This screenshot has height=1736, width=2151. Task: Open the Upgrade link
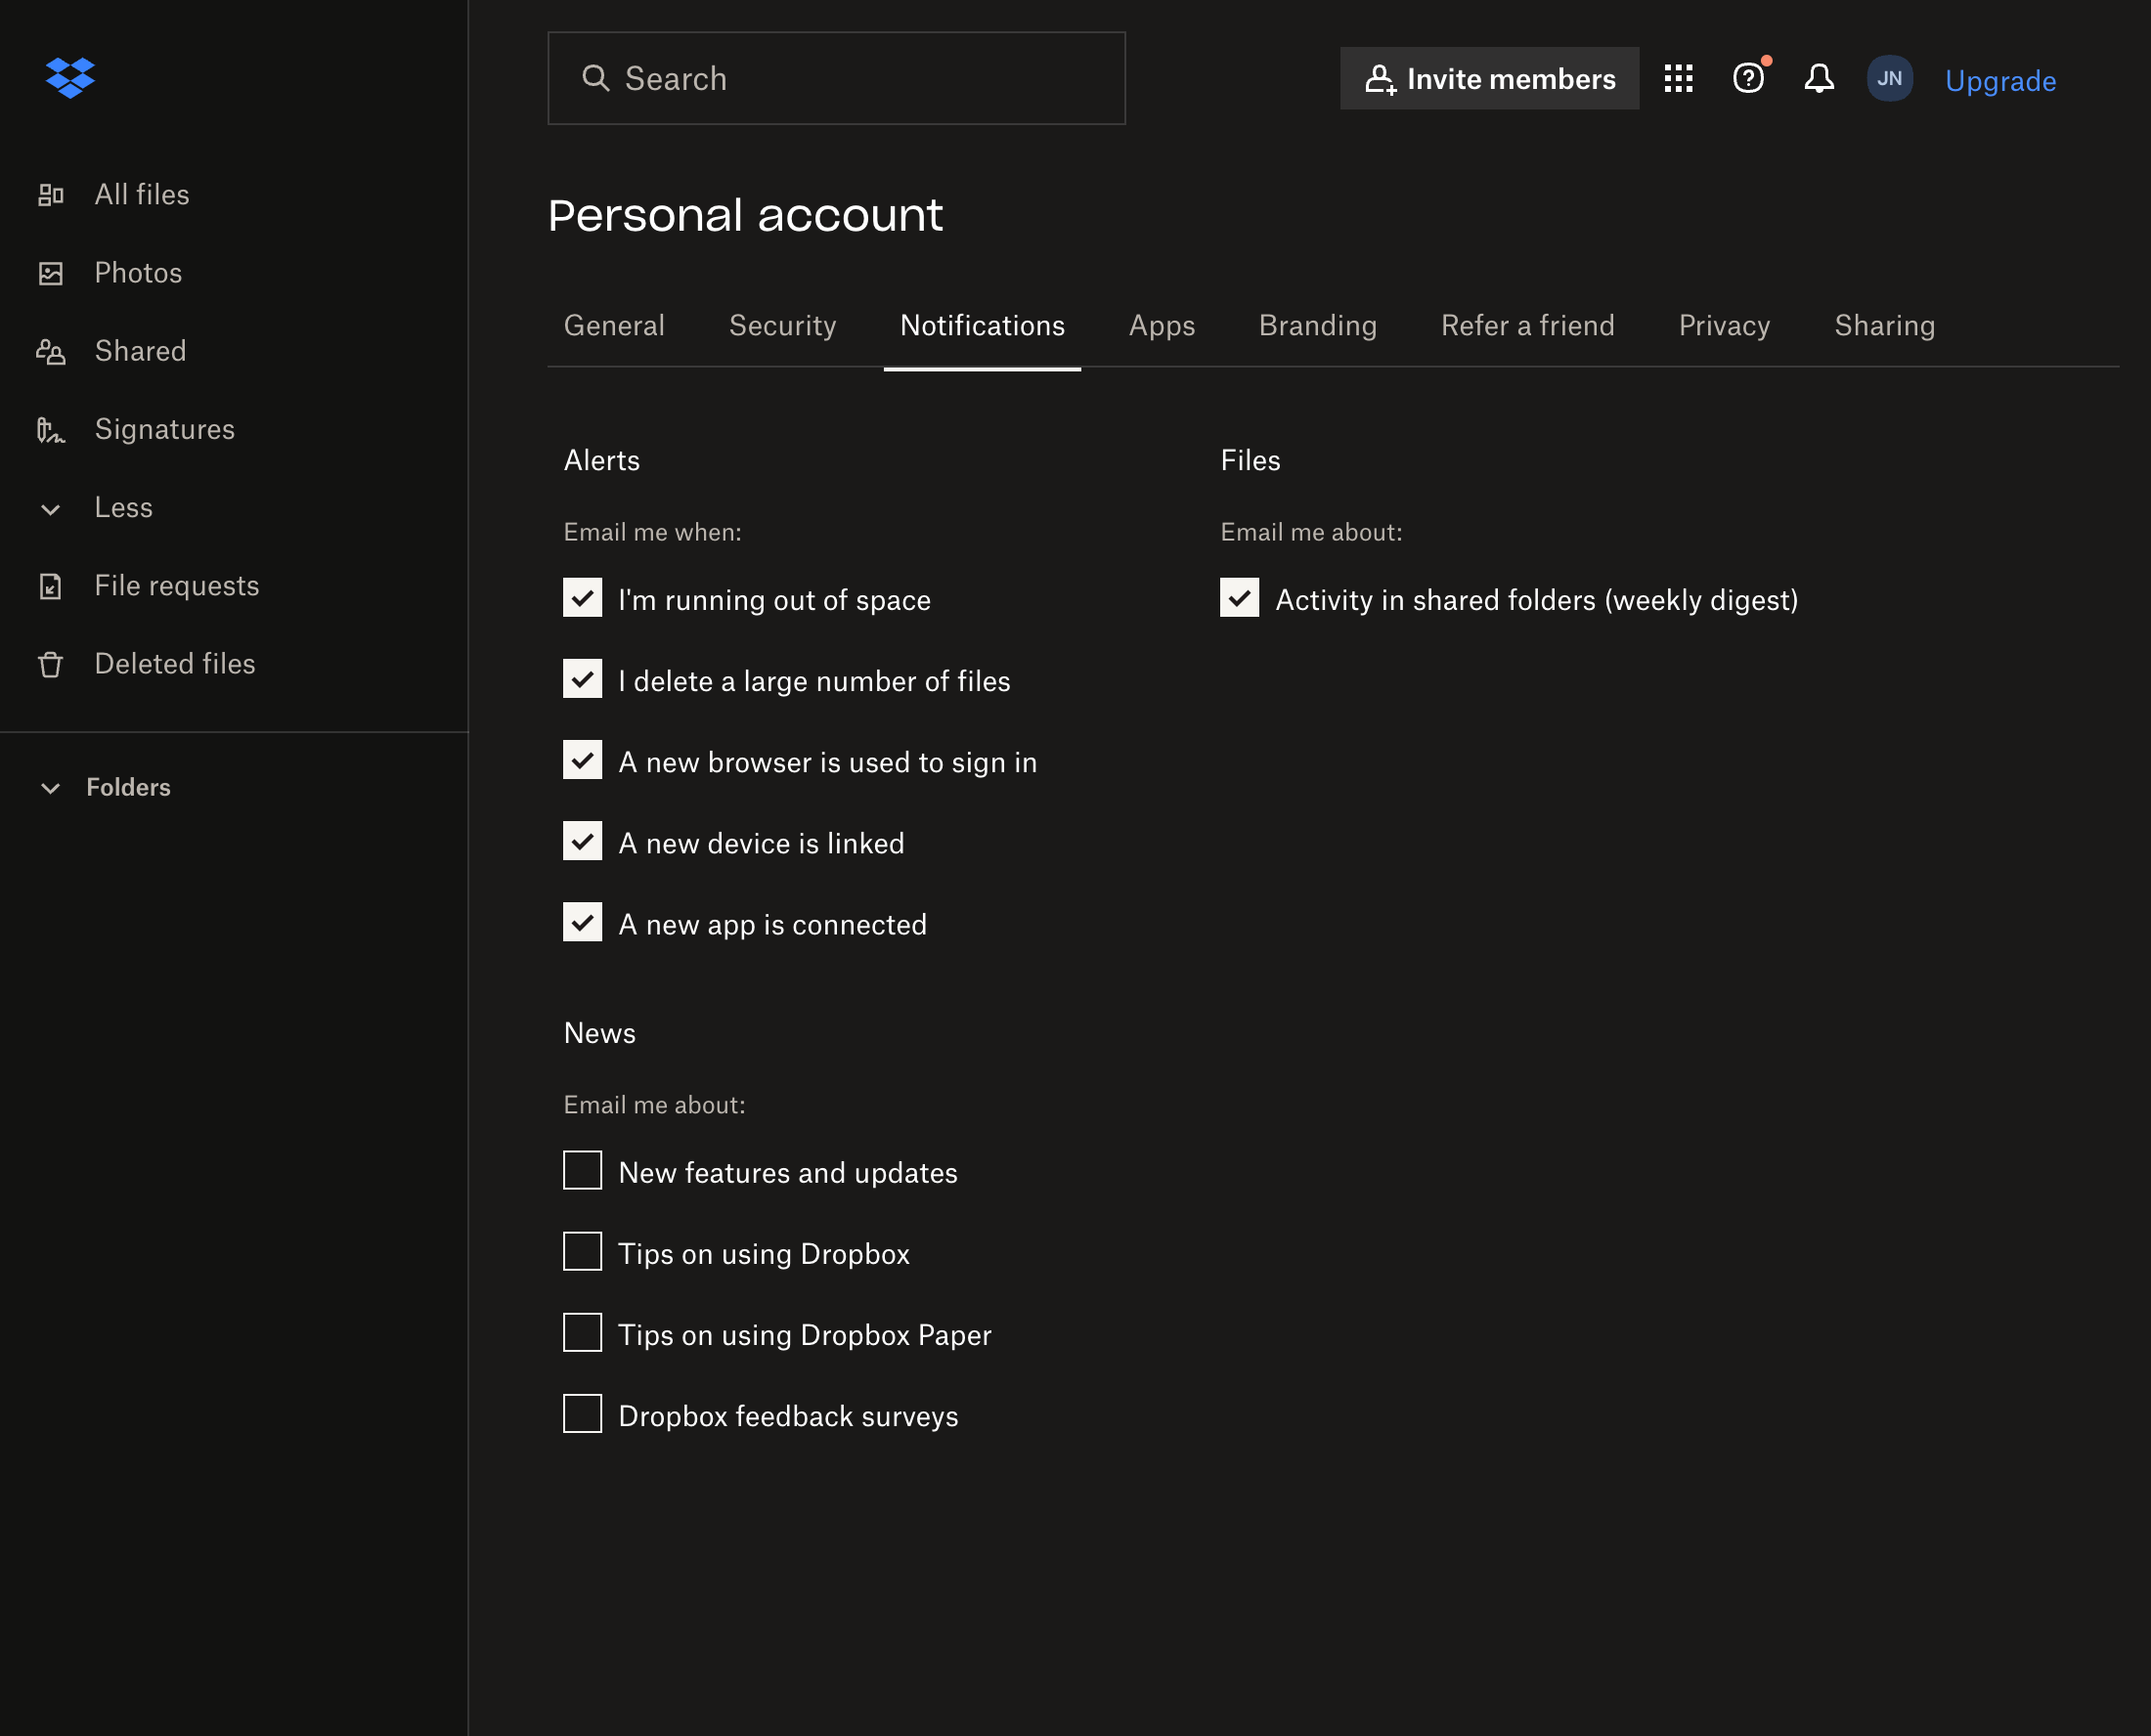tap(2000, 80)
